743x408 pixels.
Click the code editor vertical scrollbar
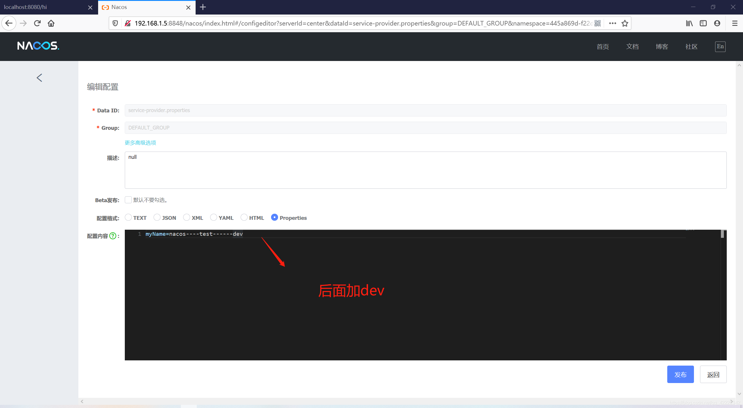[722, 234]
